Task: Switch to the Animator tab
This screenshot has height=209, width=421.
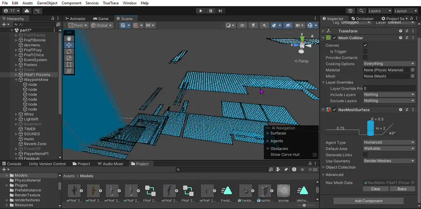Action: pyautogui.click(x=75, y=19)
